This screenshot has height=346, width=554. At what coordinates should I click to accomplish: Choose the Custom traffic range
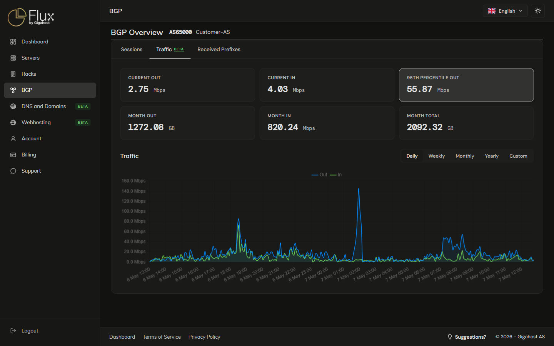coord(518,156)
